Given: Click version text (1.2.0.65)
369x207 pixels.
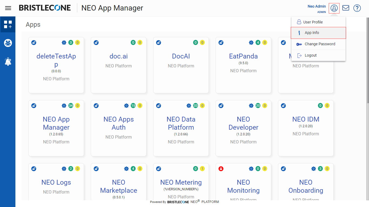Looking at the screenshot, I should [x=56, y=134].
